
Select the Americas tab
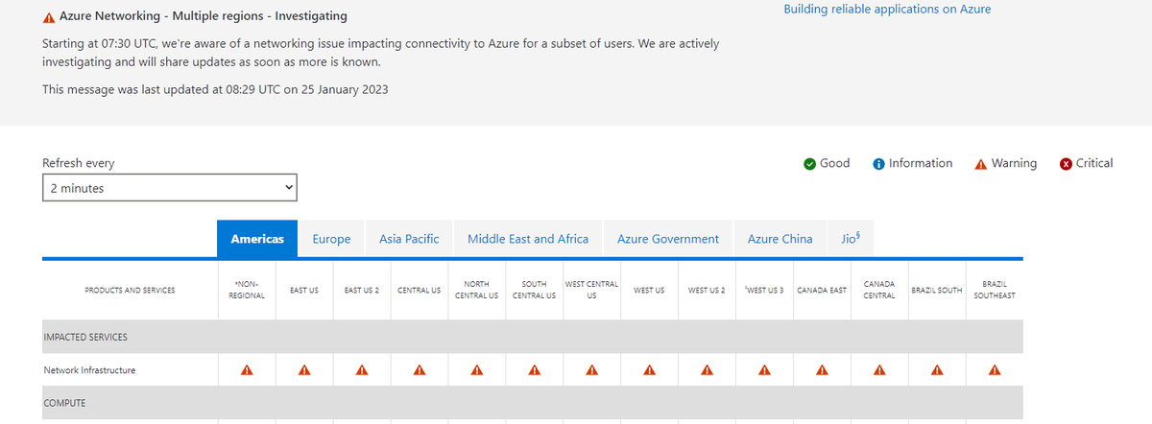tap(259, 239)
